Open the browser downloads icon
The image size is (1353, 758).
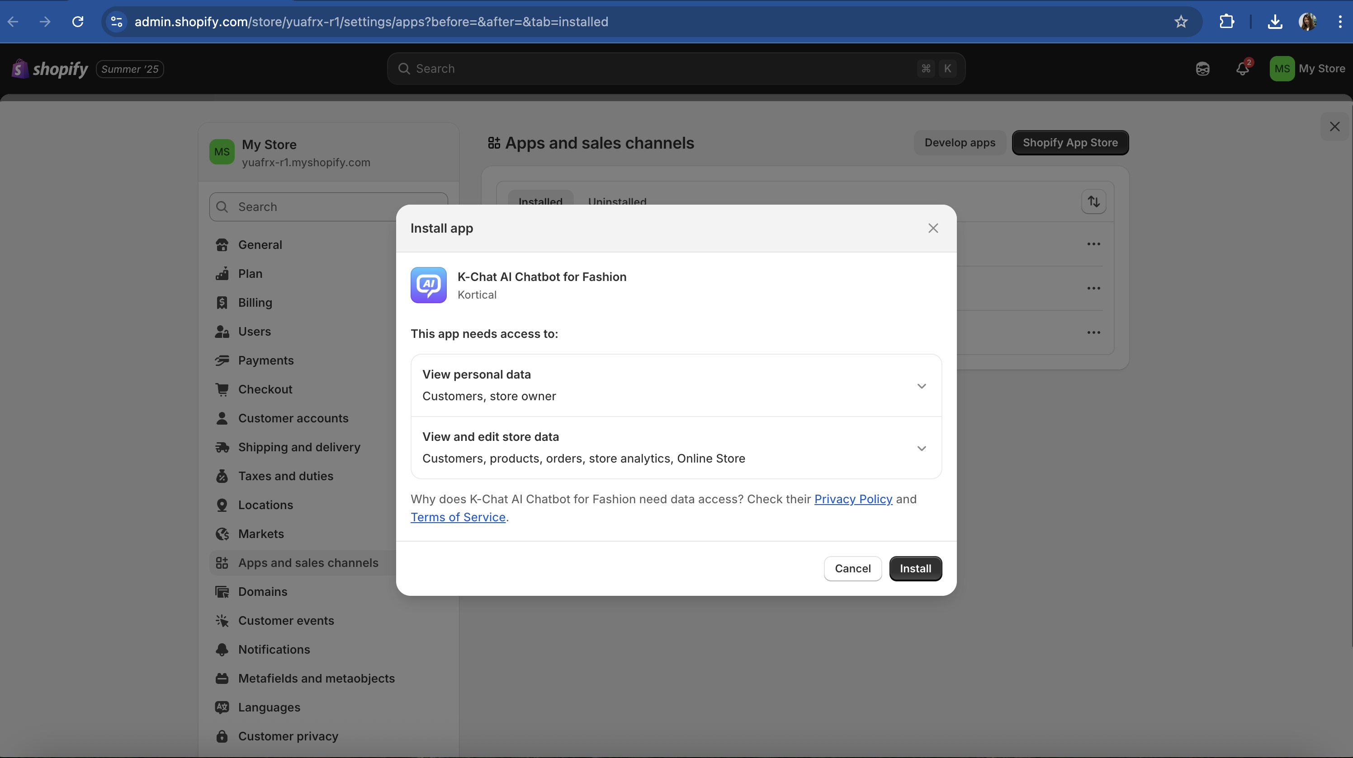pyautogui.click(x=1275, y=22)
